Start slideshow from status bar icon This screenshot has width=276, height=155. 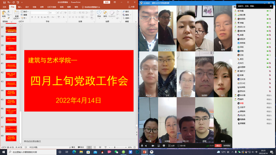click(105, 147)
